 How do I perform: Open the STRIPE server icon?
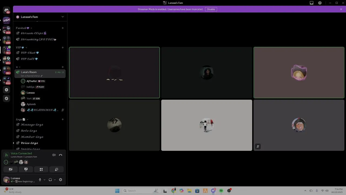point(6,20)
